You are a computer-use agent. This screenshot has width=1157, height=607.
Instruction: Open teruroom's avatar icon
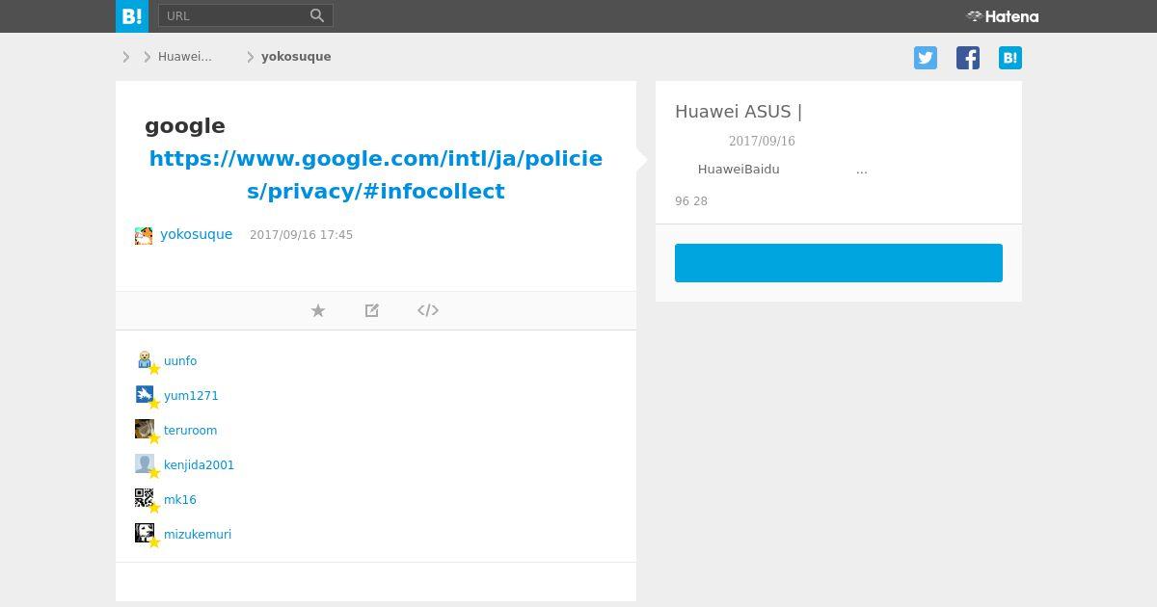pyautogui.click(x=145, y=430)
